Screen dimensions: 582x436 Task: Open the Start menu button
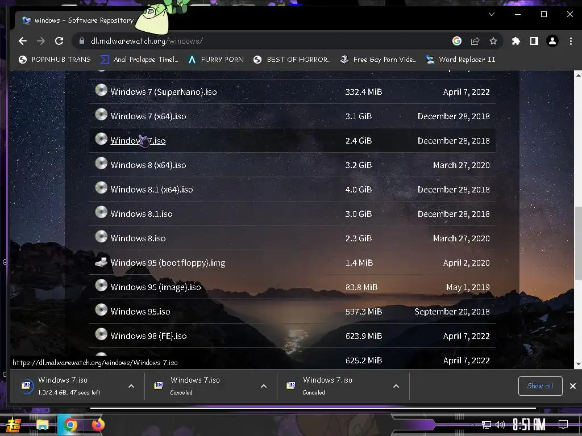pos(14,425)
